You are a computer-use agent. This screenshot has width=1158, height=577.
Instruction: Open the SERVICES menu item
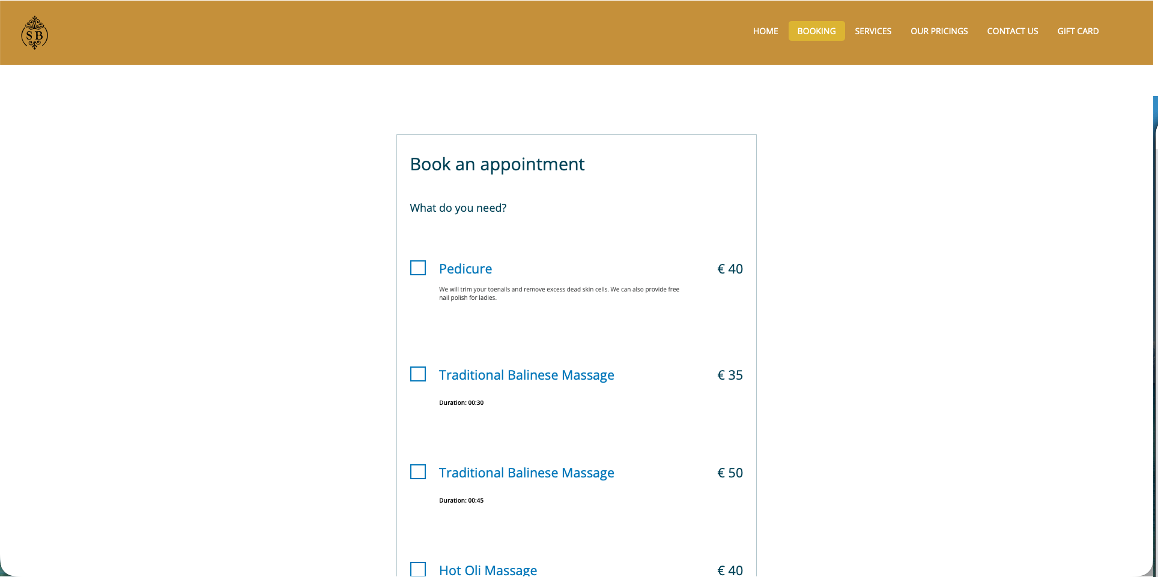873,31
